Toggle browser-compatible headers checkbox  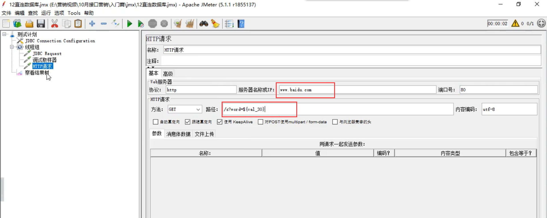coord(335,122)
